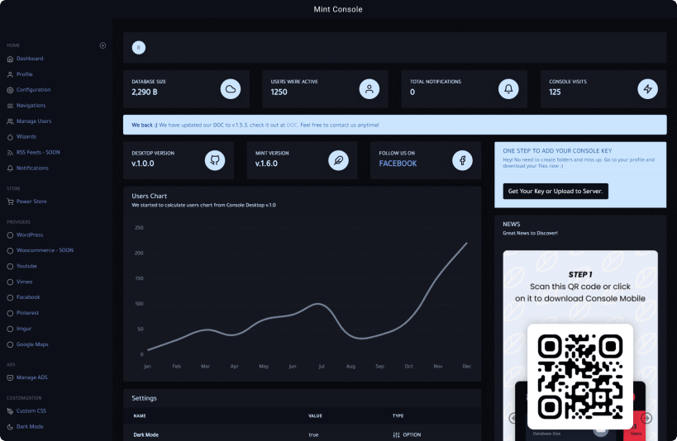Viewport: 677px width, 441px height.
Task: Click the Profile person icon
Action: 10,74
